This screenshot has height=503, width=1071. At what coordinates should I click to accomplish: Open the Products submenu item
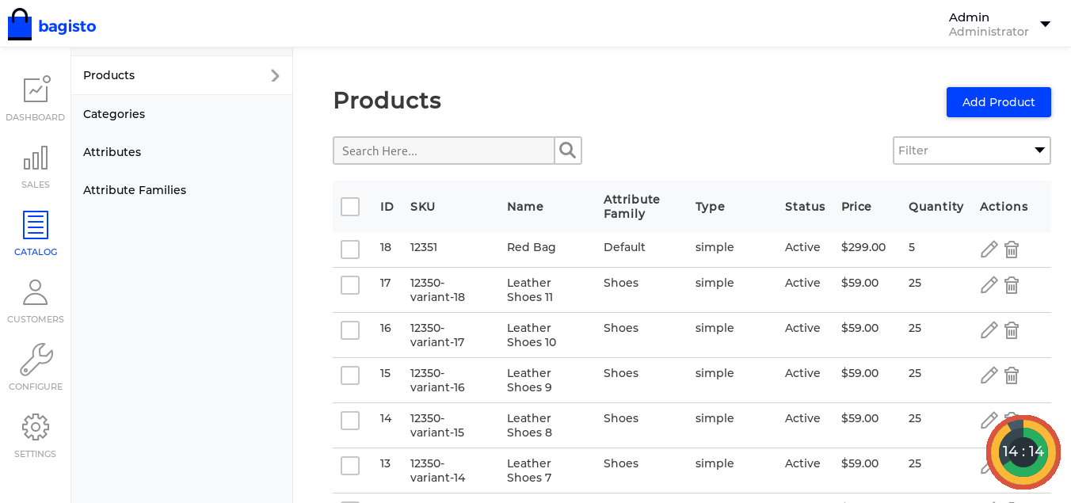point(181,75)
